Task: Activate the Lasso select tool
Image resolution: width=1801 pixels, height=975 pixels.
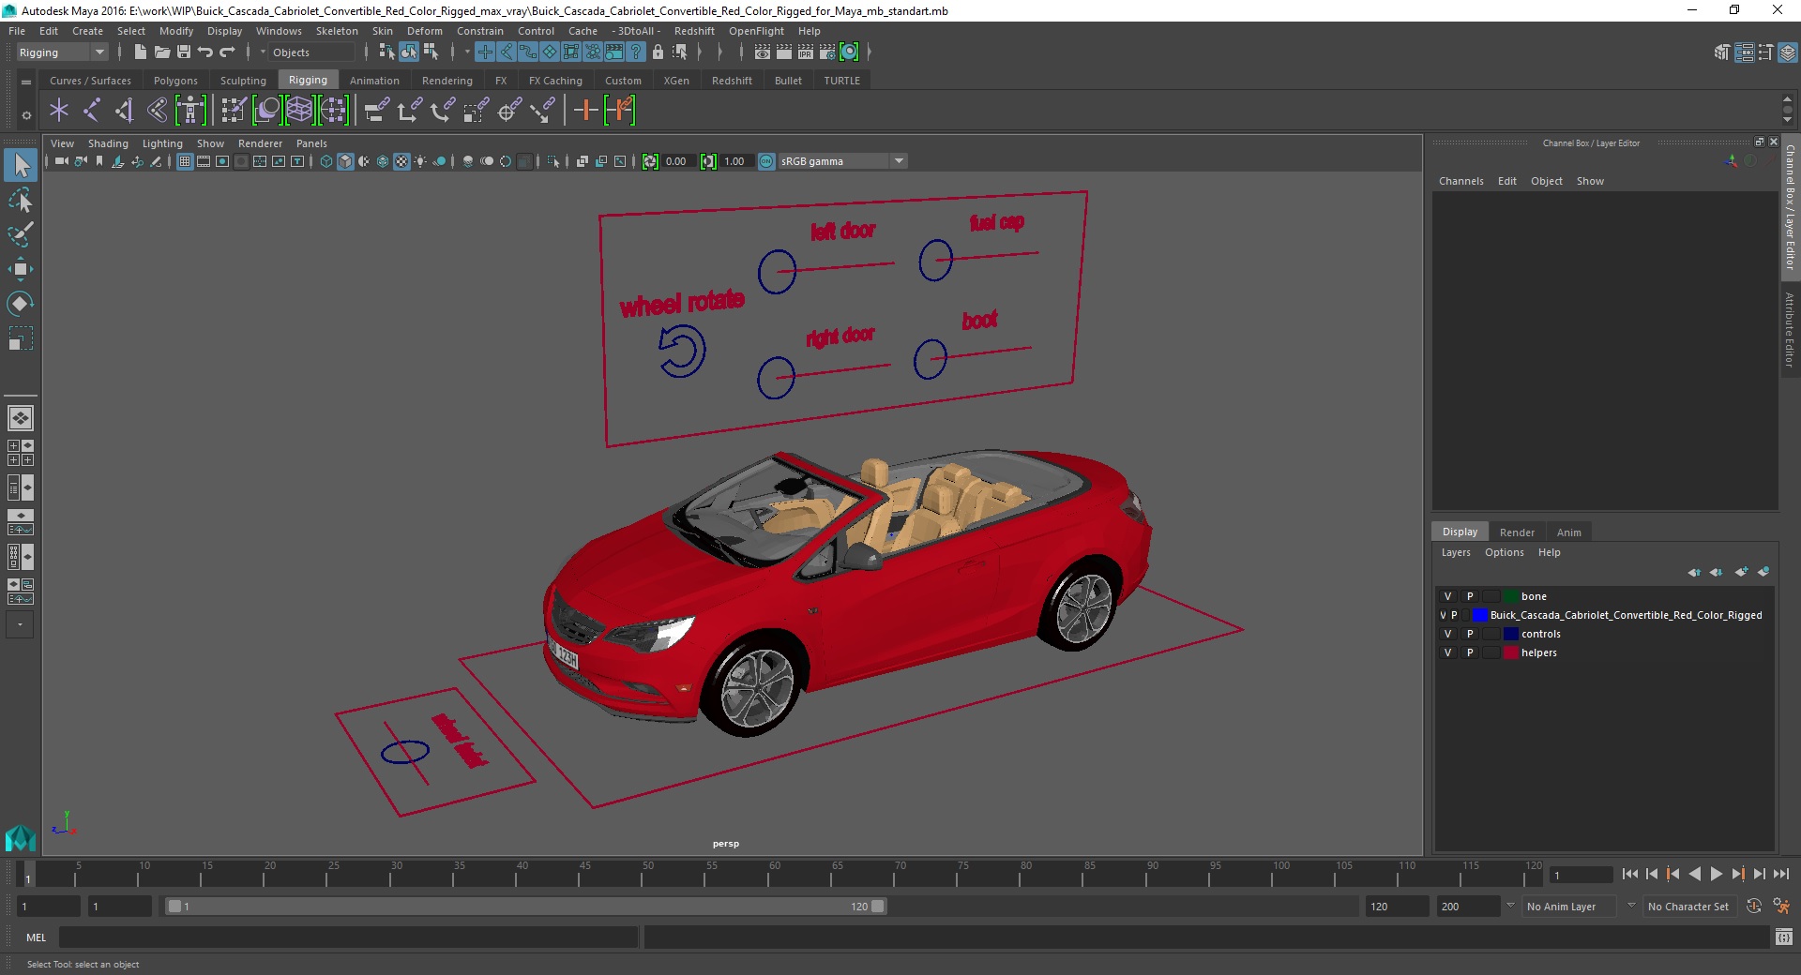Action: (21, 201)
